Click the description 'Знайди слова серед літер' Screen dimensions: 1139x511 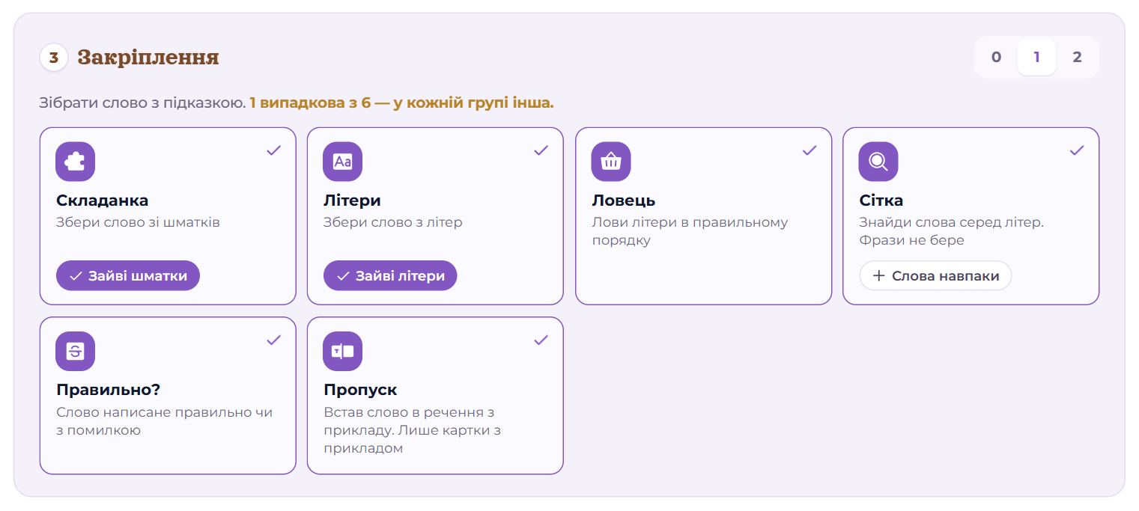(951, 222)
